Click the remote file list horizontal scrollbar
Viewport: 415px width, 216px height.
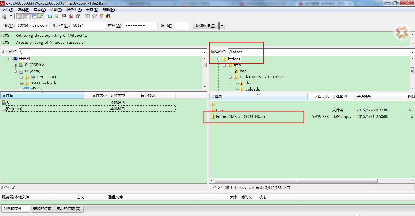coord(295,181)
